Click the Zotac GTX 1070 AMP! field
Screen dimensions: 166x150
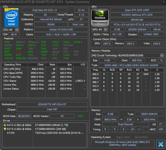pos(137,10)
